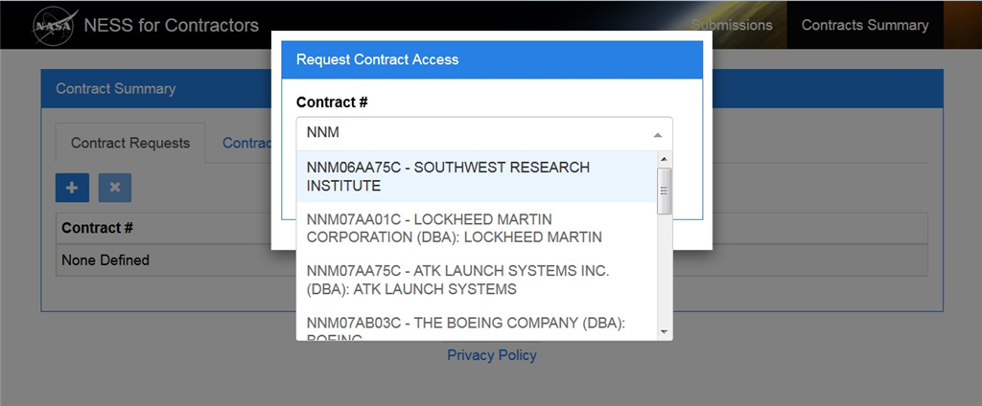Click the dropdown list scroll-up arrow
The width and height of the screenshot is (982, 406).
pyautogui.click(x=664, y=159)
